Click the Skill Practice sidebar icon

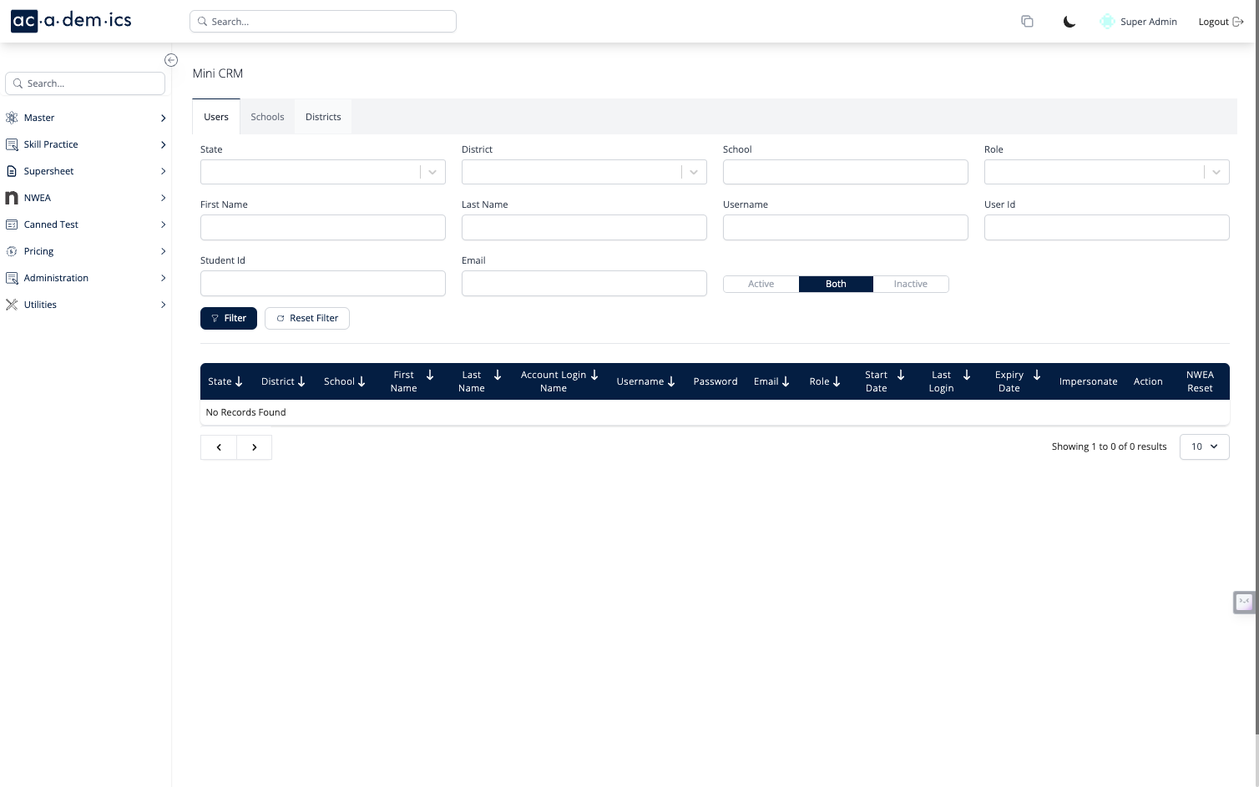[12, 144]
